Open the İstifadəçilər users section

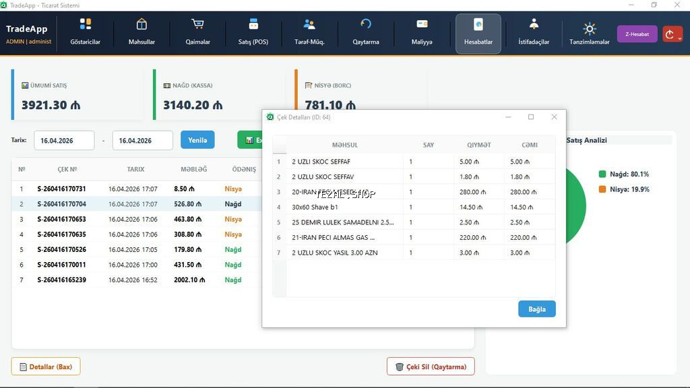coord(533,30)
